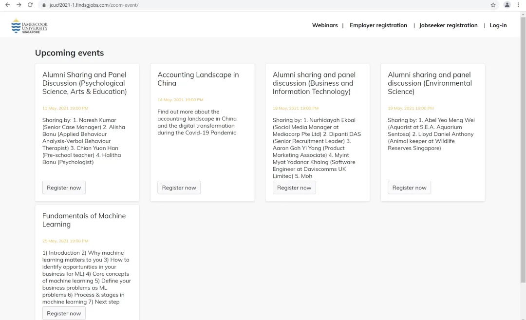This screenshot has height=320, width=526.
Task: Register for Environmental Science alumni panel
Action: (x=409, y=188)
